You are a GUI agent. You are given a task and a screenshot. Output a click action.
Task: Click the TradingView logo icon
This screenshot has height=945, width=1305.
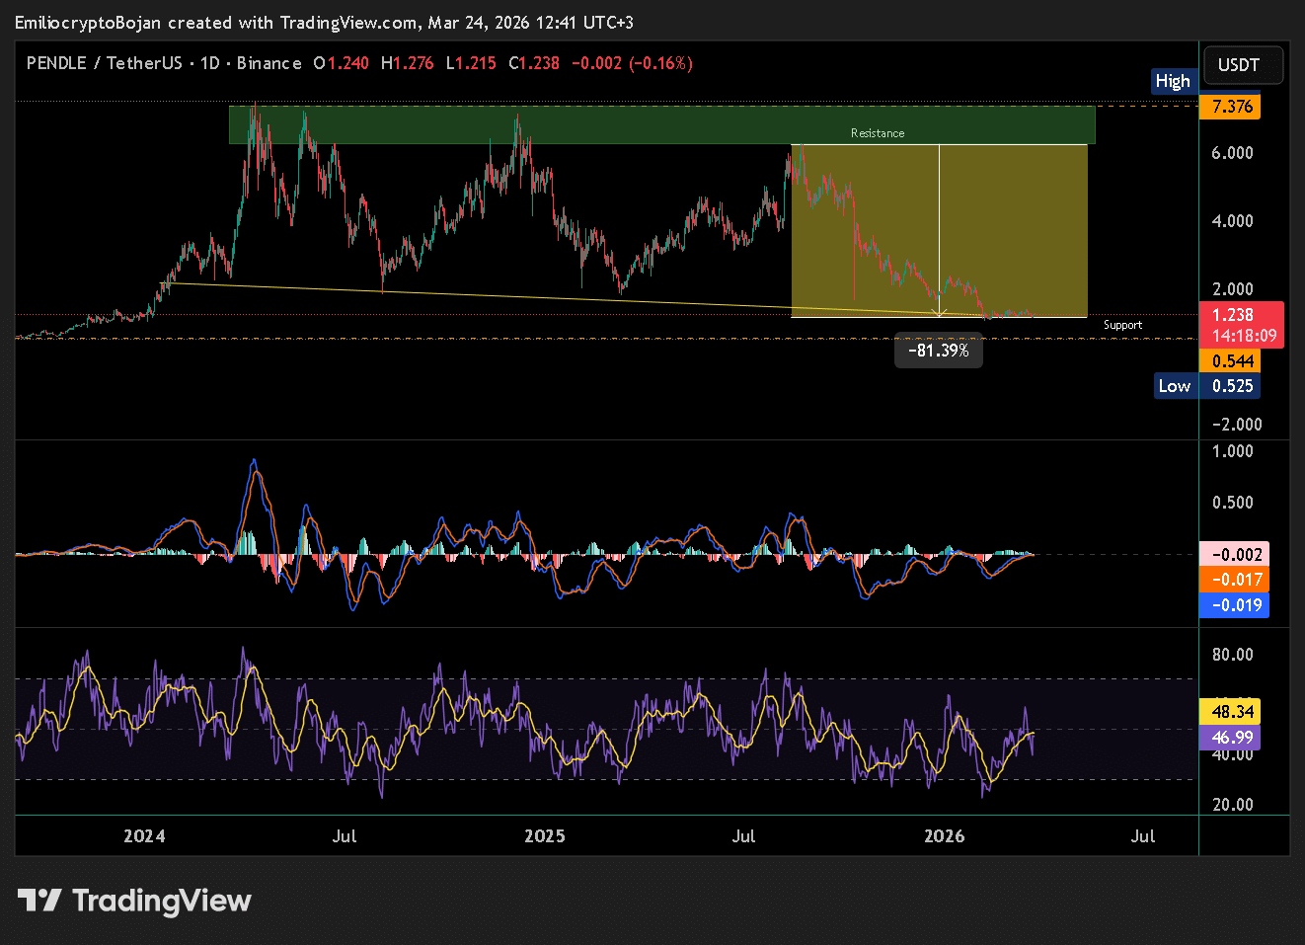(39, 901)
